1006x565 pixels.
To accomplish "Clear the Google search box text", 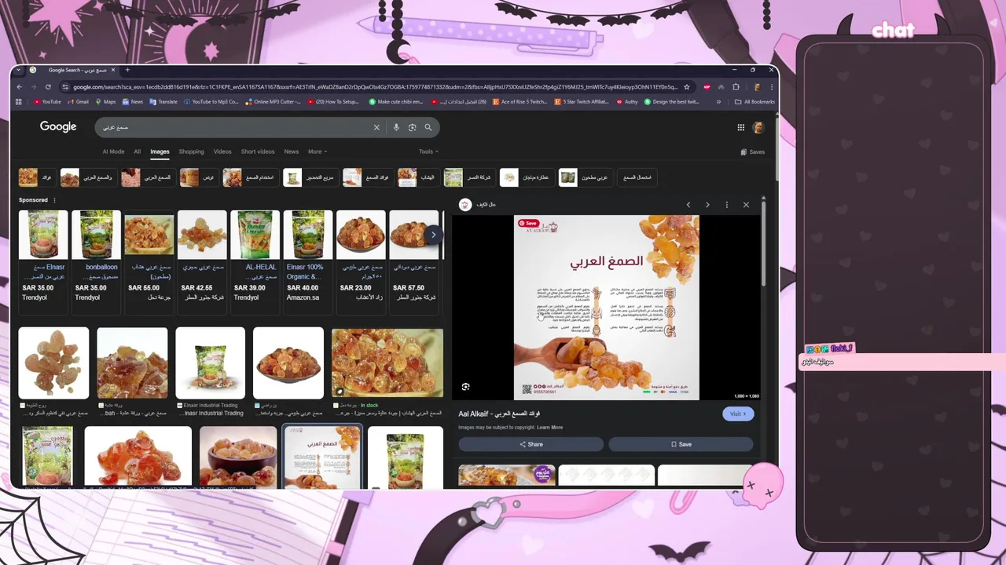I will pyautogui.click(x=376, y=127).
